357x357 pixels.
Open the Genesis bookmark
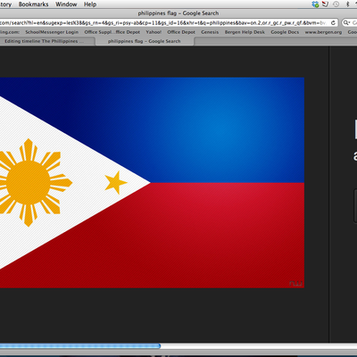pyautogui.click(x=210, y=32)
